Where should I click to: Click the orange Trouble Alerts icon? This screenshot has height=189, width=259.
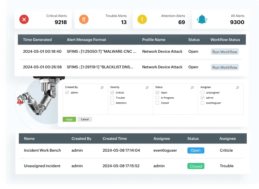coord(84,19)
